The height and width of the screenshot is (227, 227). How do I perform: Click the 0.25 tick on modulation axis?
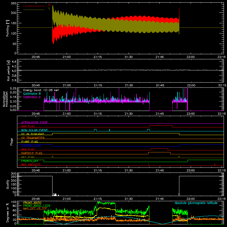pyautogui.click(x=13, y=89)
